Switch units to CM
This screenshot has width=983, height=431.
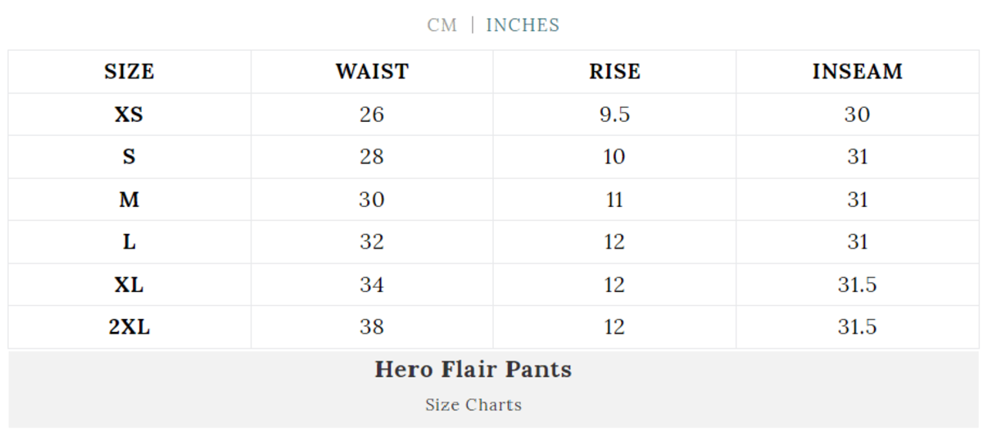[x=442, y=25]
